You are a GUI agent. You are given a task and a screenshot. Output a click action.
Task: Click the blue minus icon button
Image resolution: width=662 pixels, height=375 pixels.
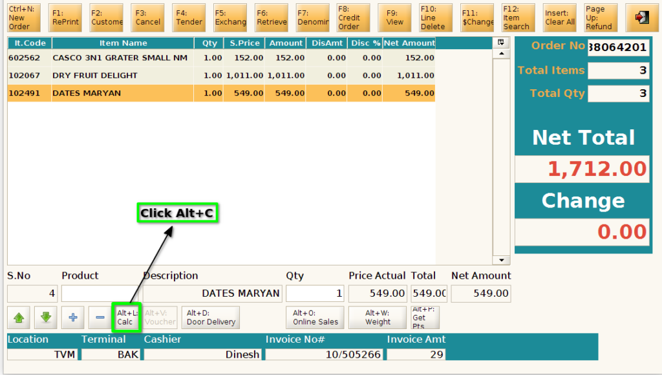[100, 317]
